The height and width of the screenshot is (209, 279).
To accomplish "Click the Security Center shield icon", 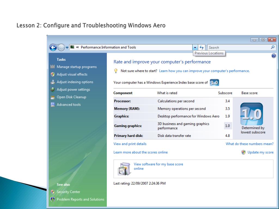I will tap(53, 192).
